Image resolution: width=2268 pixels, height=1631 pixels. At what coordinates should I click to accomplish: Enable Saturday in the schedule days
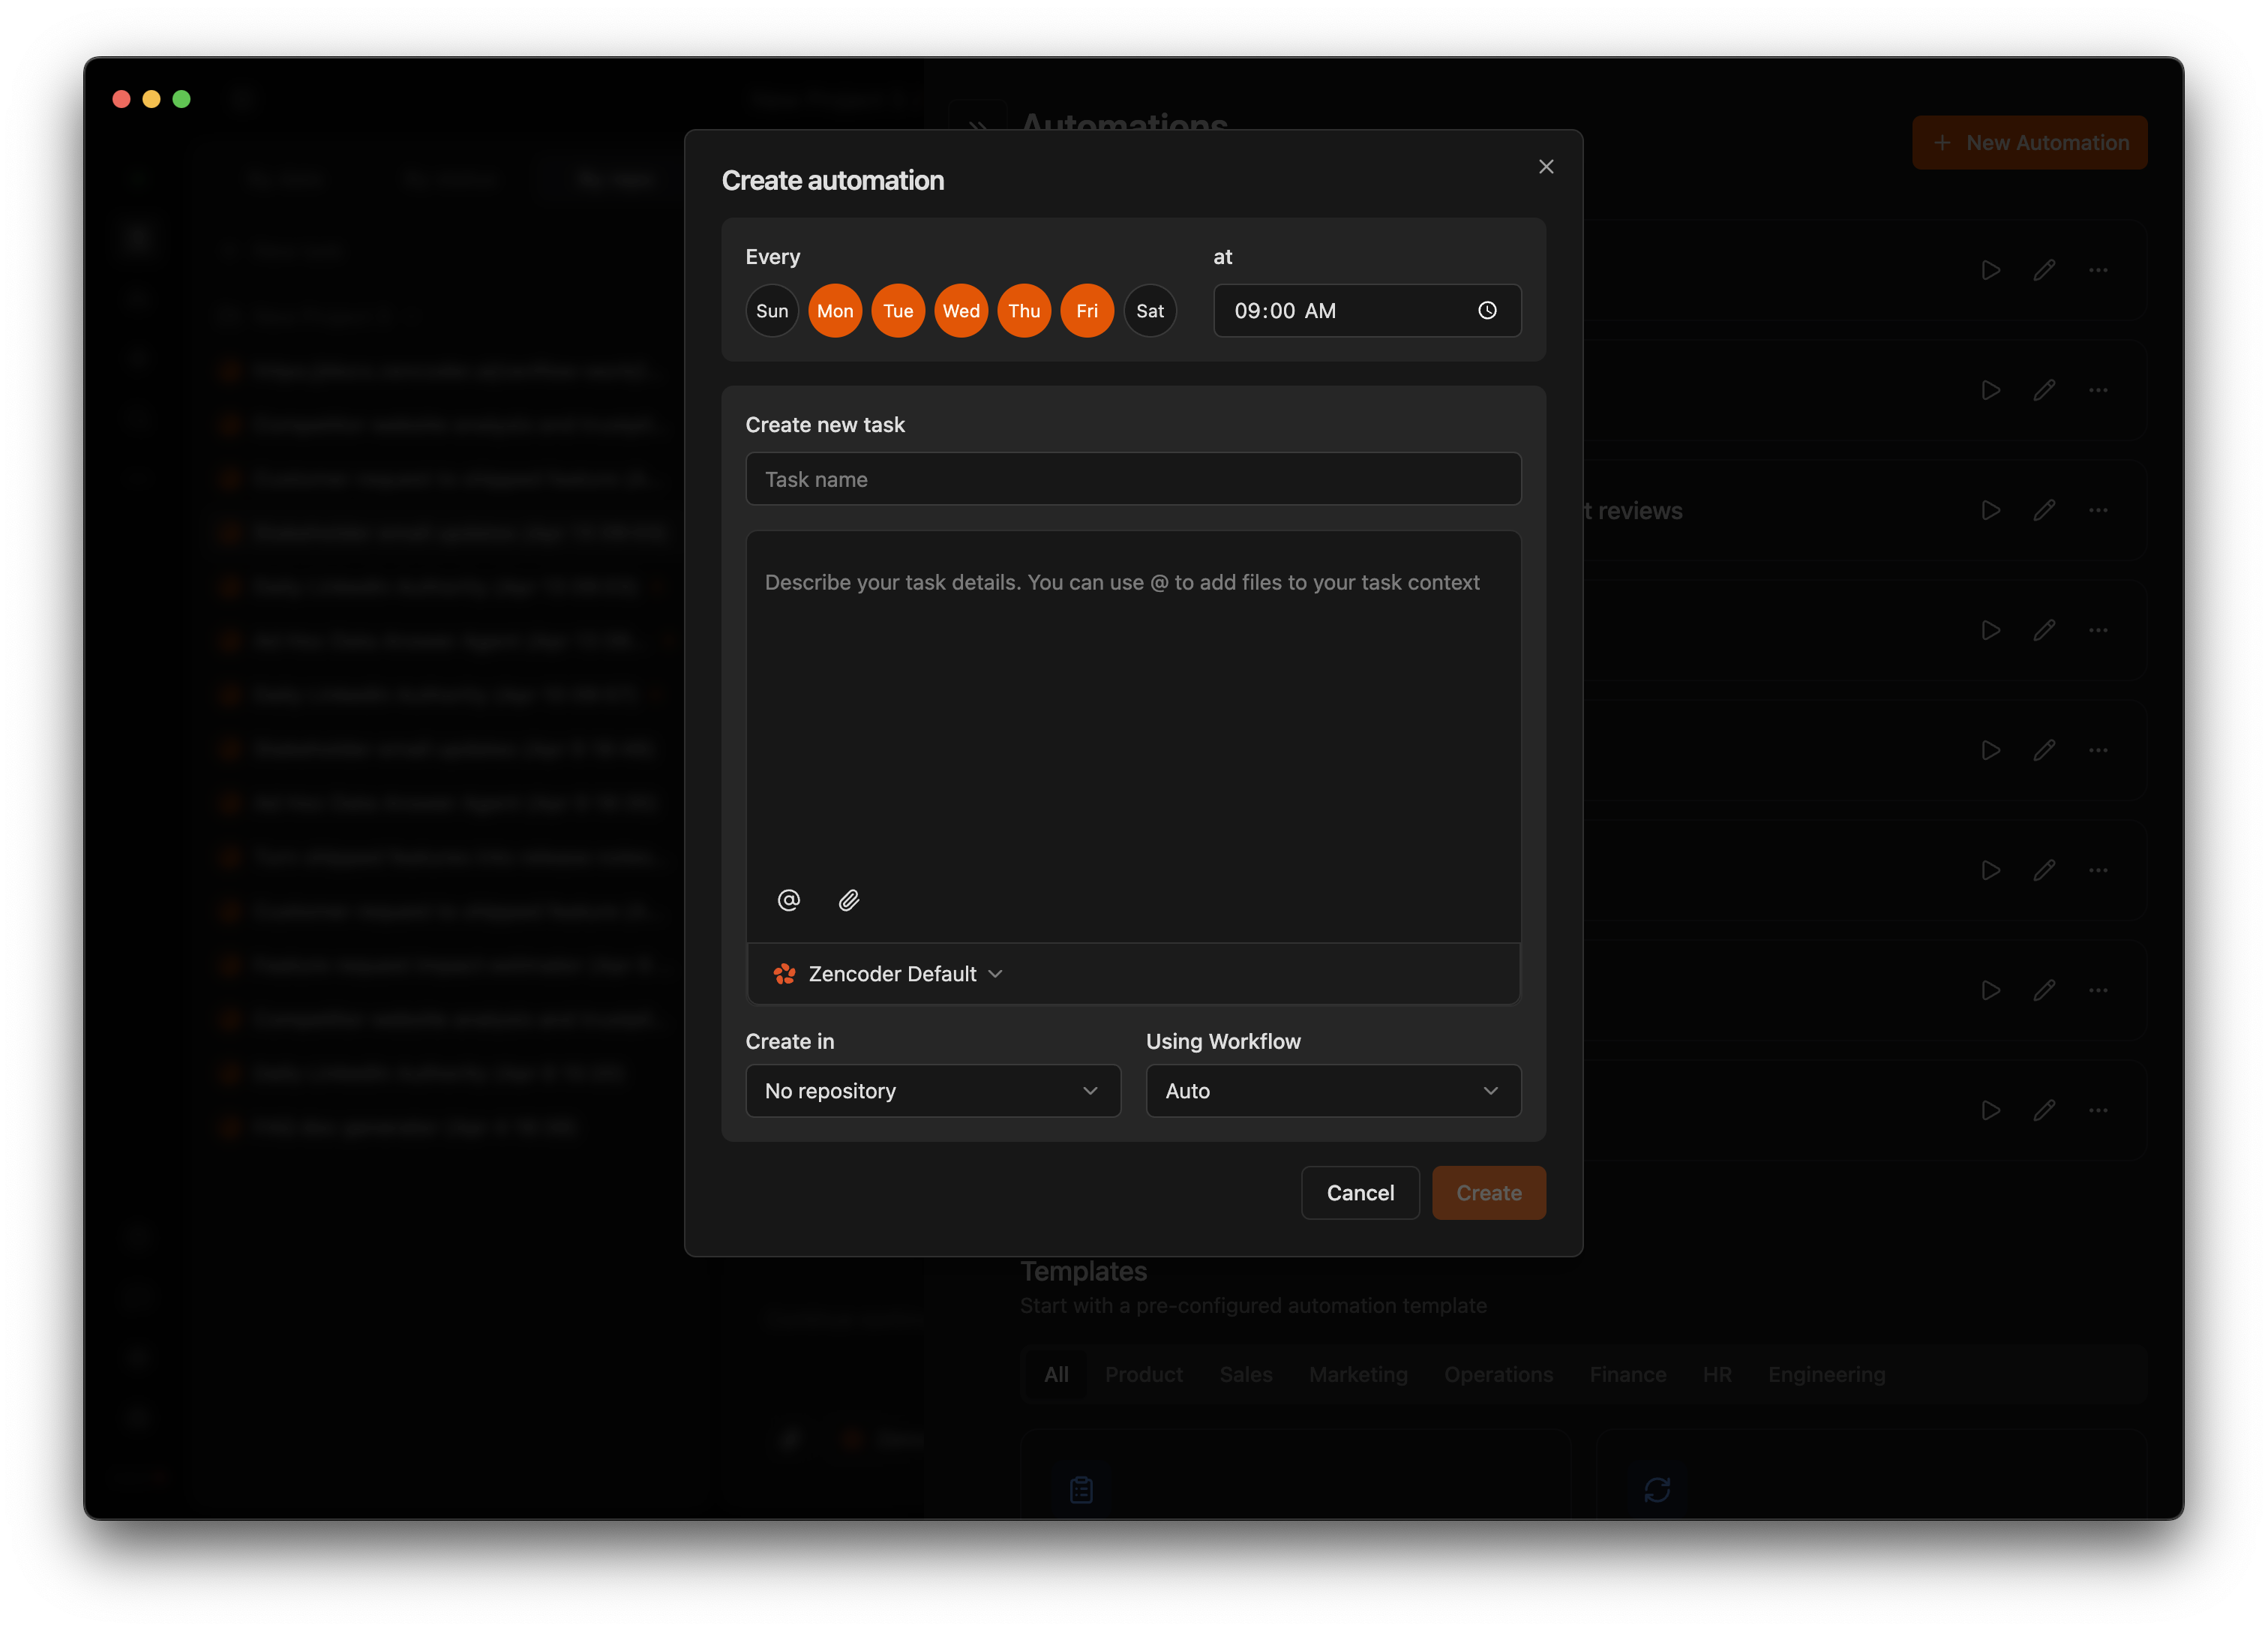pyautogui.click(x=1150, y=310)
